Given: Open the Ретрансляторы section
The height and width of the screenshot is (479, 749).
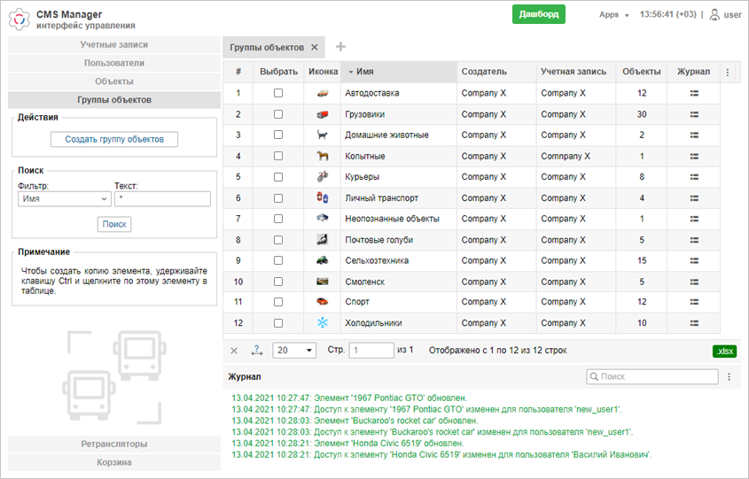Looking at the screenshot, I should coord(114,444).
